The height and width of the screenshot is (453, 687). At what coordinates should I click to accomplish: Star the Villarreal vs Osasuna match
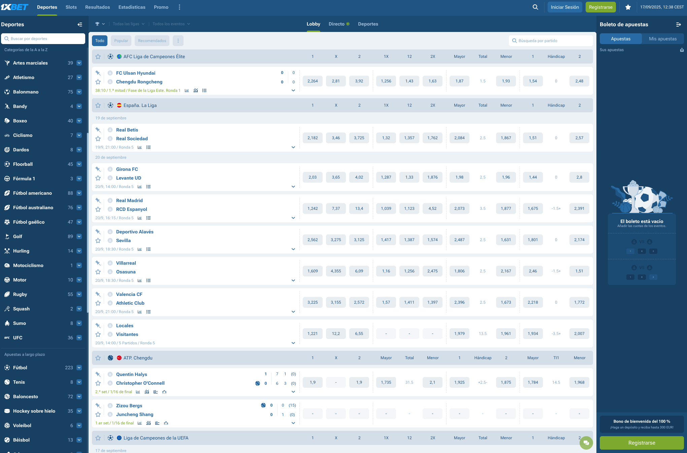(x=98, y=272)
